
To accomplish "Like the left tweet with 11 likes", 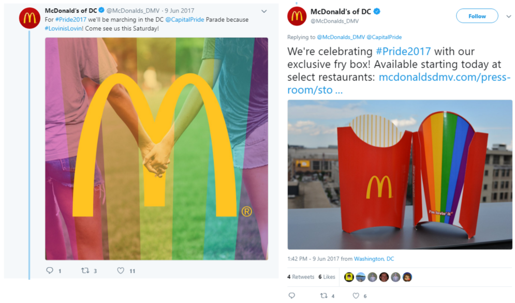I will 121,270.
